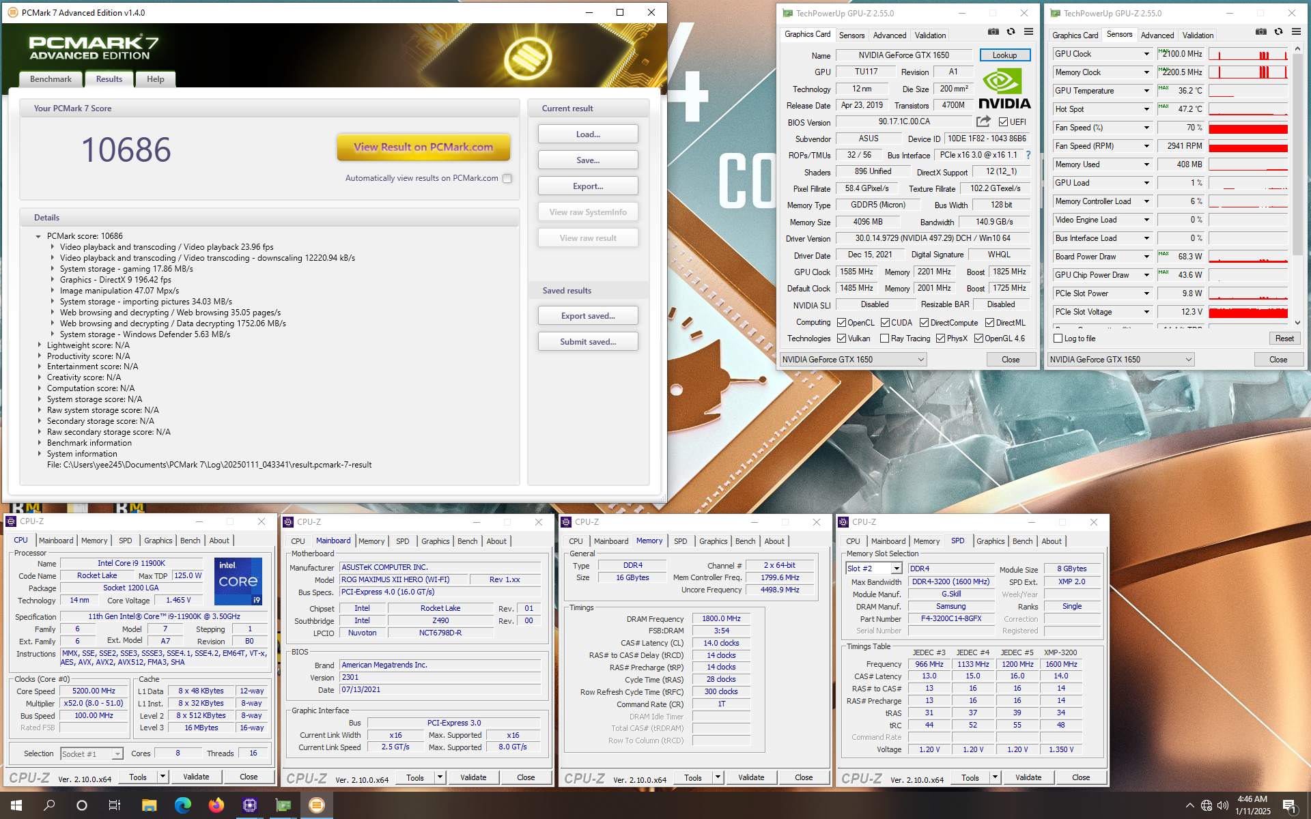Image resolution: width=1311 pixels, height=819 pixels.
Task: Click the Intel Core i9 logo in CPU-Z
Action: (238, 581)
